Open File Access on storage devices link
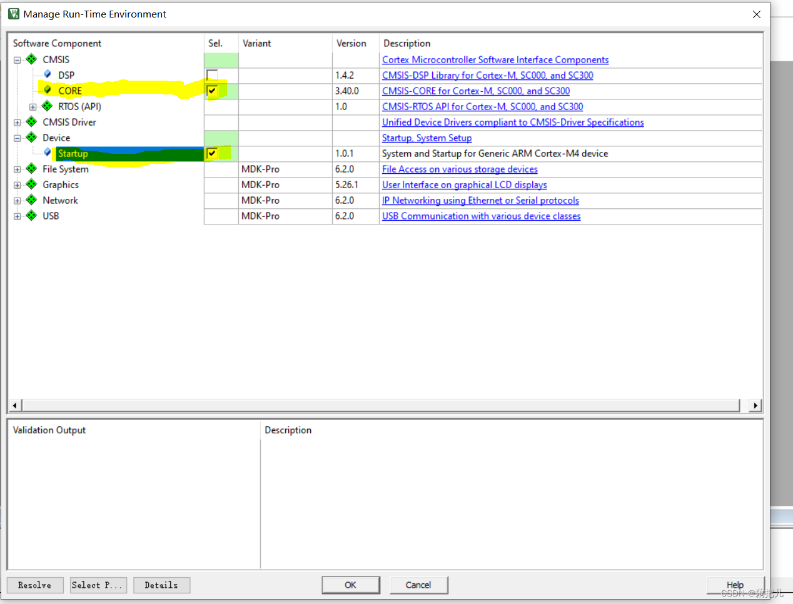The width and height of the screenshot is (793, 604). (x=460, y=169)
